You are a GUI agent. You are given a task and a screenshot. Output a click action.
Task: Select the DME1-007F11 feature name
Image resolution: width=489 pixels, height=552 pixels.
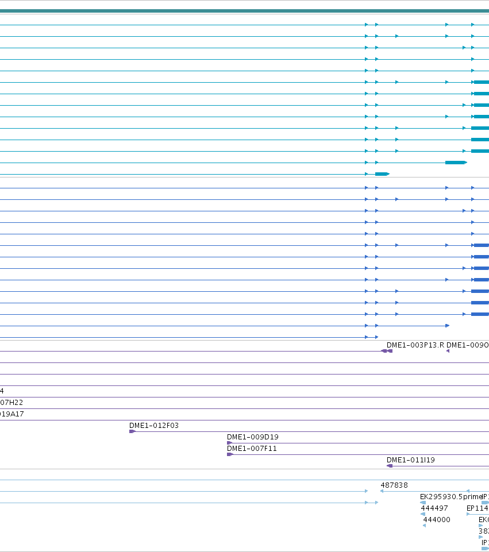[252, 449]
